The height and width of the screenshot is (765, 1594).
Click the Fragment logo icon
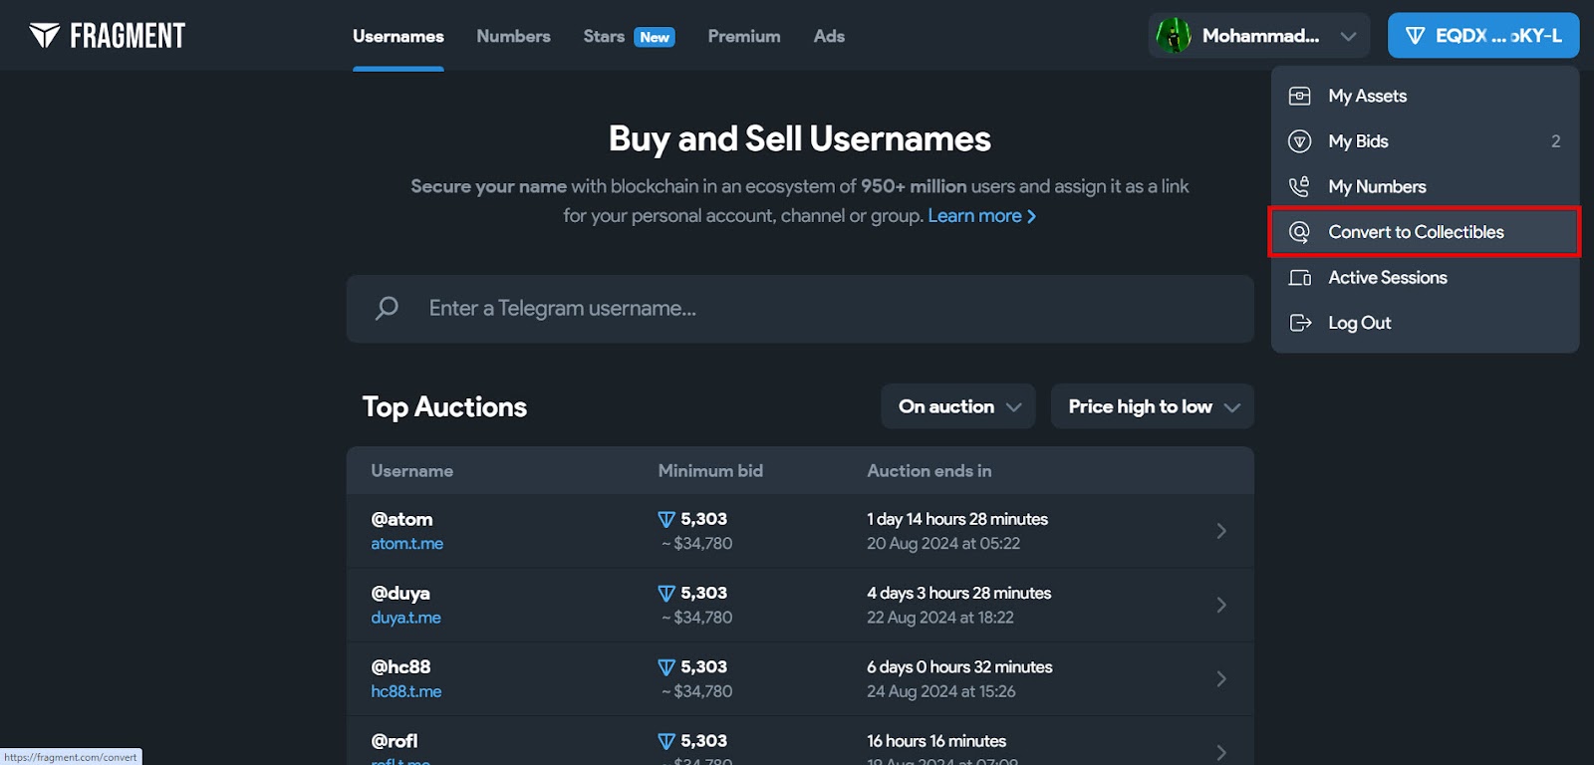44,36
